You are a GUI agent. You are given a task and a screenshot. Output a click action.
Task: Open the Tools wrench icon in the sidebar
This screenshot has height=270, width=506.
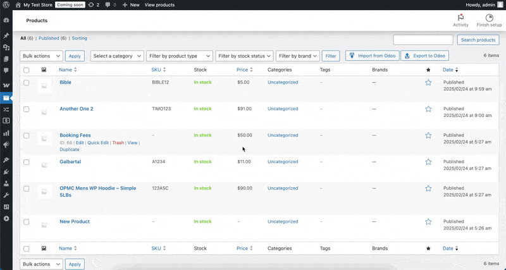click(x=6, y=195)
